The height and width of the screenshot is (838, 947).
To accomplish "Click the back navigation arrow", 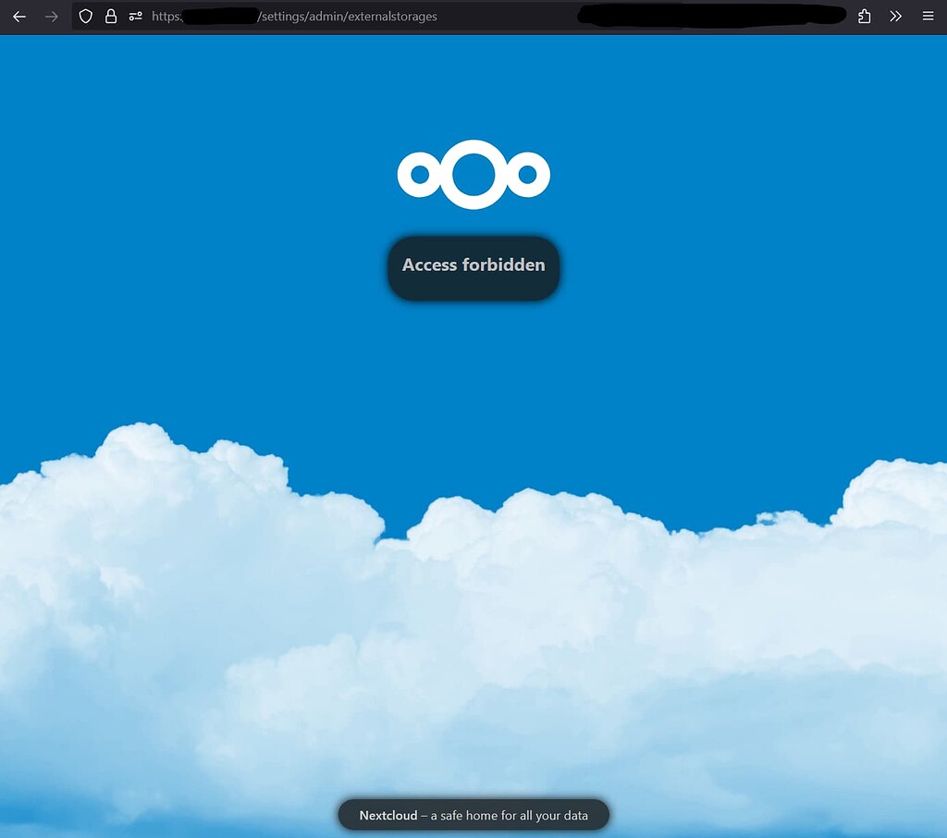I will (18, 16).
